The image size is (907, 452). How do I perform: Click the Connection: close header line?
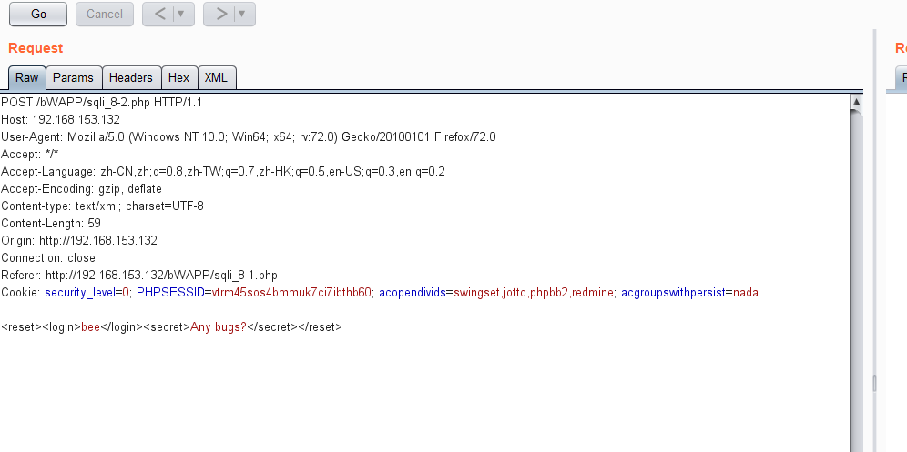coord(48,257)
